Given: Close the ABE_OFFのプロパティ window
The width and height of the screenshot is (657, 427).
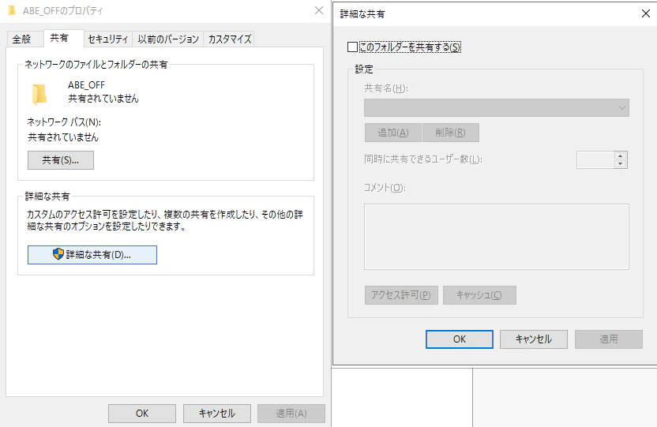Looking at the screenshot, I should [319, 10].
